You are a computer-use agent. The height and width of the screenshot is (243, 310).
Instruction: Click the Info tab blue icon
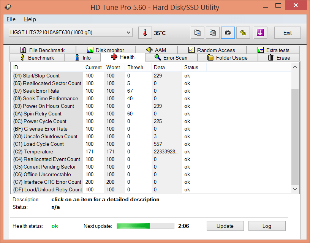[77, 57]
